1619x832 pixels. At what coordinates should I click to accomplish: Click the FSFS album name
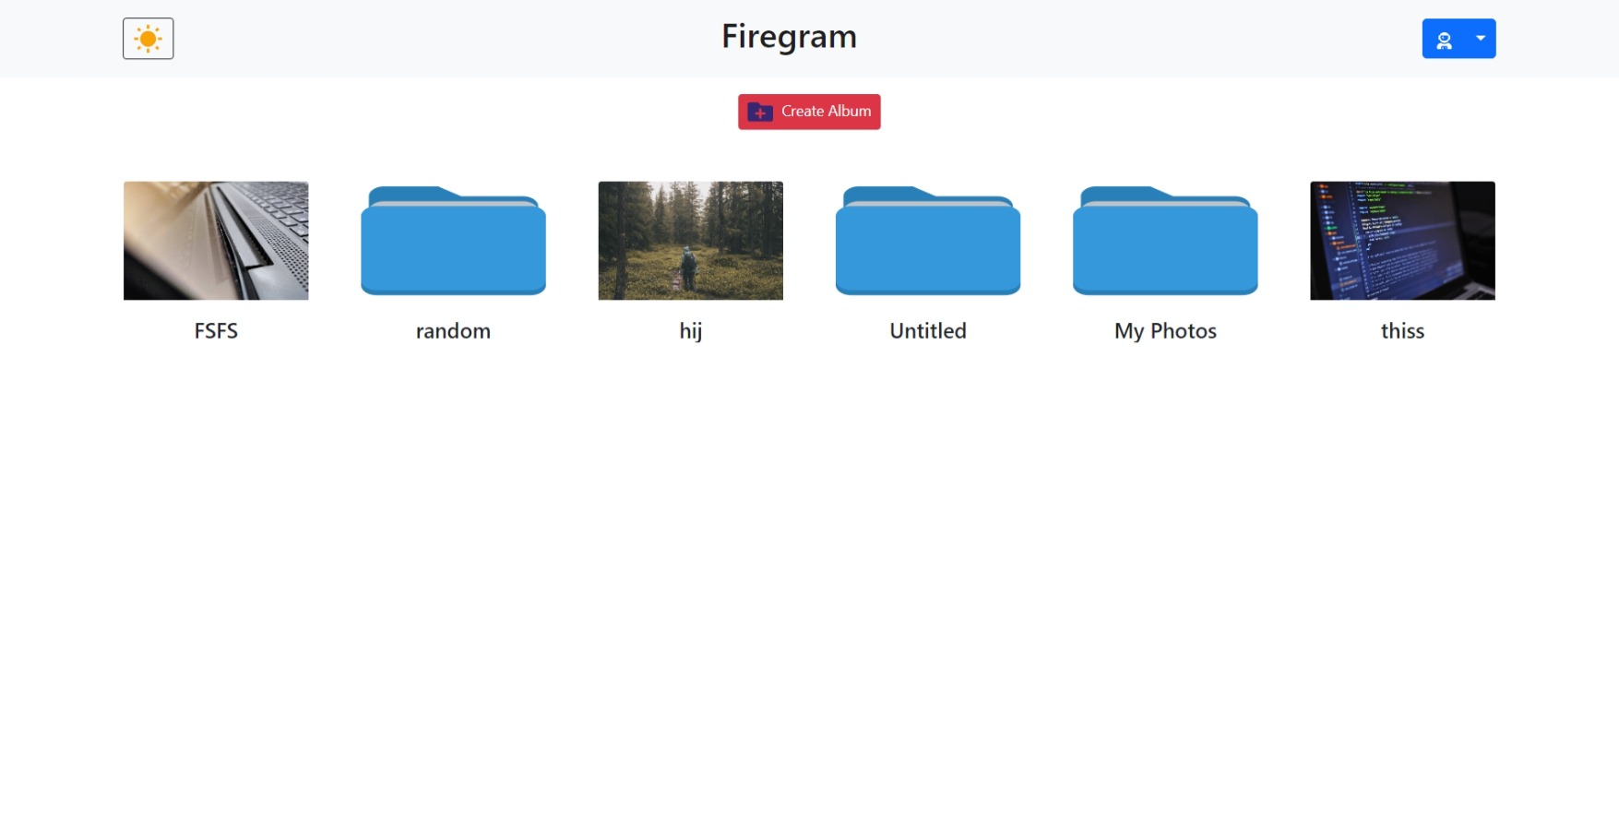tap(216, 331)
